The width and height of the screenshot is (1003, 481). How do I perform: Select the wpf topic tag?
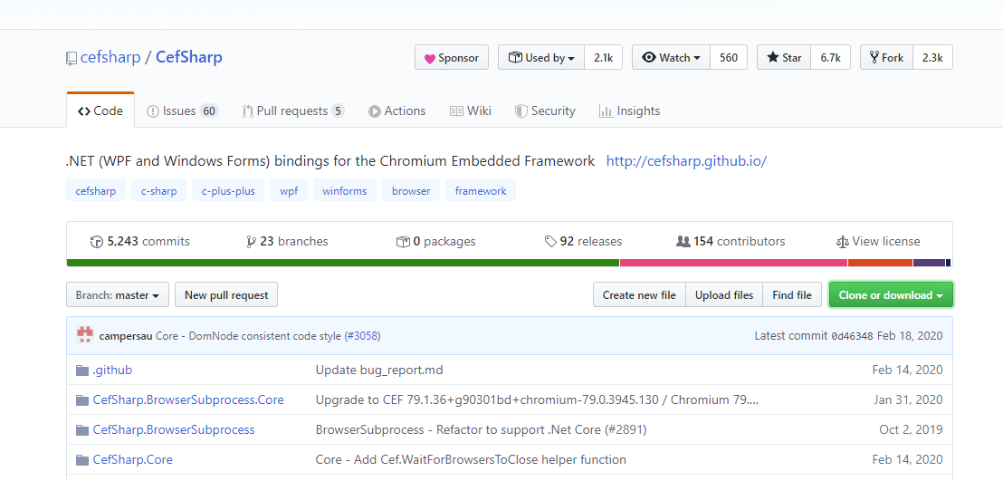coord(289,191)
